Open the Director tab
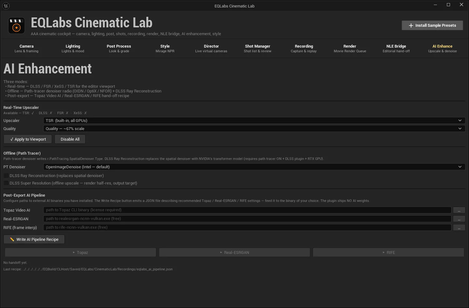The width and height of the screenshot is (469, 308). pyautogui.click(x=211, y=48)
